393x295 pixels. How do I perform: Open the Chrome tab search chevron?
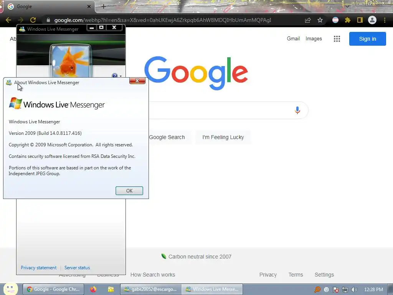pyautogui.click(x=347, y=6)
